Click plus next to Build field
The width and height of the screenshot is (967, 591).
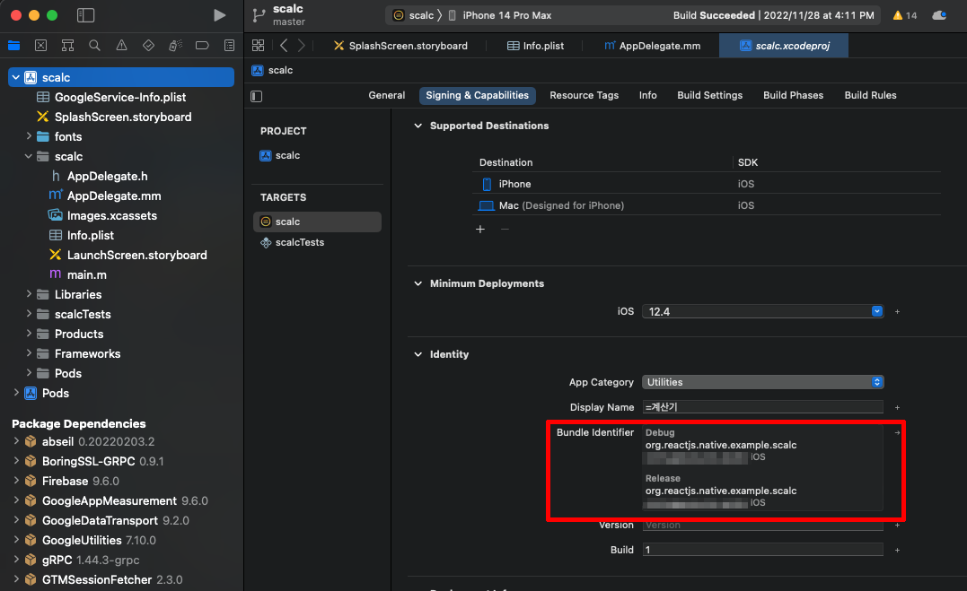tap(897, 550)
